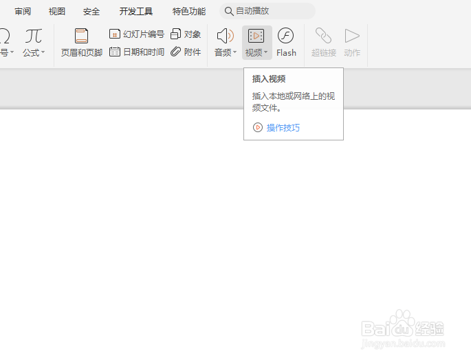This screenshot has height=360, width=471.
Task: Expand the 公式 dropdown arrow
Action: click(43, 52)
